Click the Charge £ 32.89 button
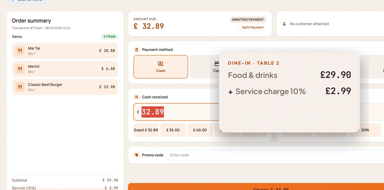 (256, 187)
